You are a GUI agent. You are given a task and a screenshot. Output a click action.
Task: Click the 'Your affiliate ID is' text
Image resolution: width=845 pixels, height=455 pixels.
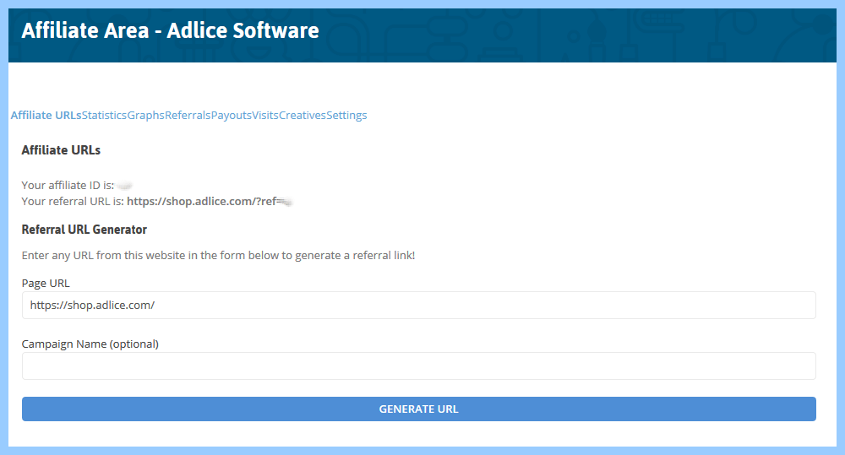[68, 186]
